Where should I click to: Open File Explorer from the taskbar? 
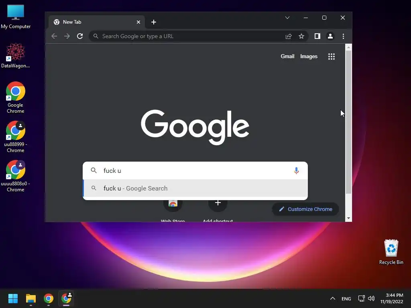tap(31, 298)
